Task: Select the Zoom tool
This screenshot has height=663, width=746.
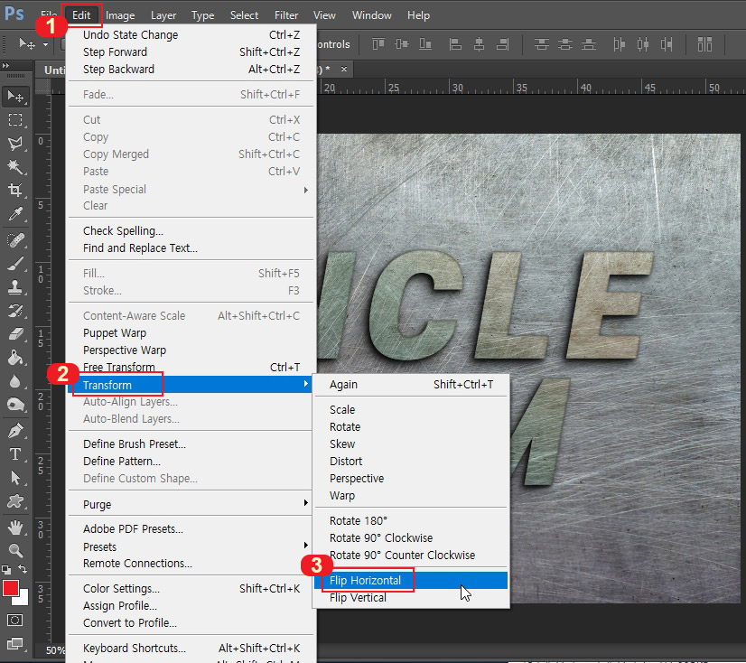Action: point(15,551)
